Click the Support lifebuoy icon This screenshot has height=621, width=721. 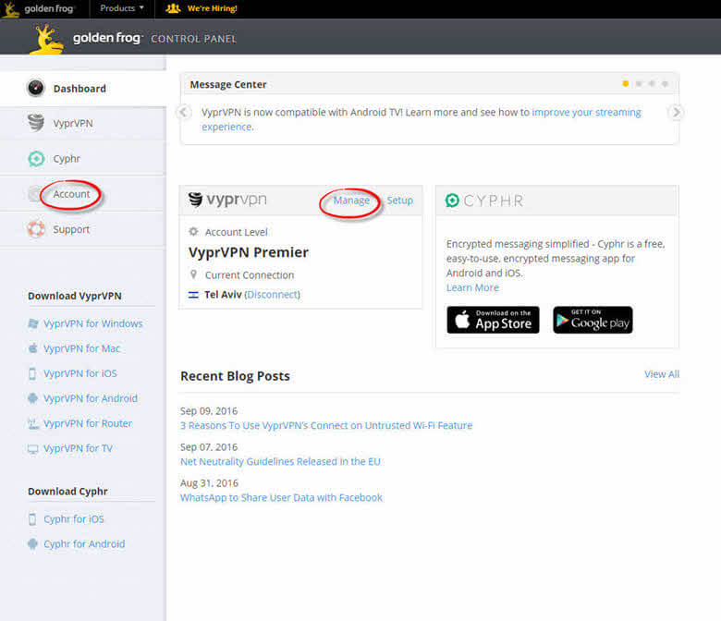(x=36, y=229)
